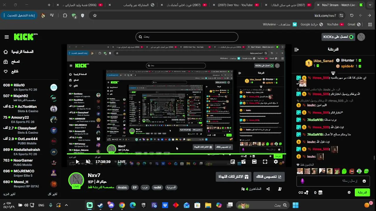Viewport: 376px width, 211px height.
Task: Open the WitAnime bookmark
Action: [280, 24]
